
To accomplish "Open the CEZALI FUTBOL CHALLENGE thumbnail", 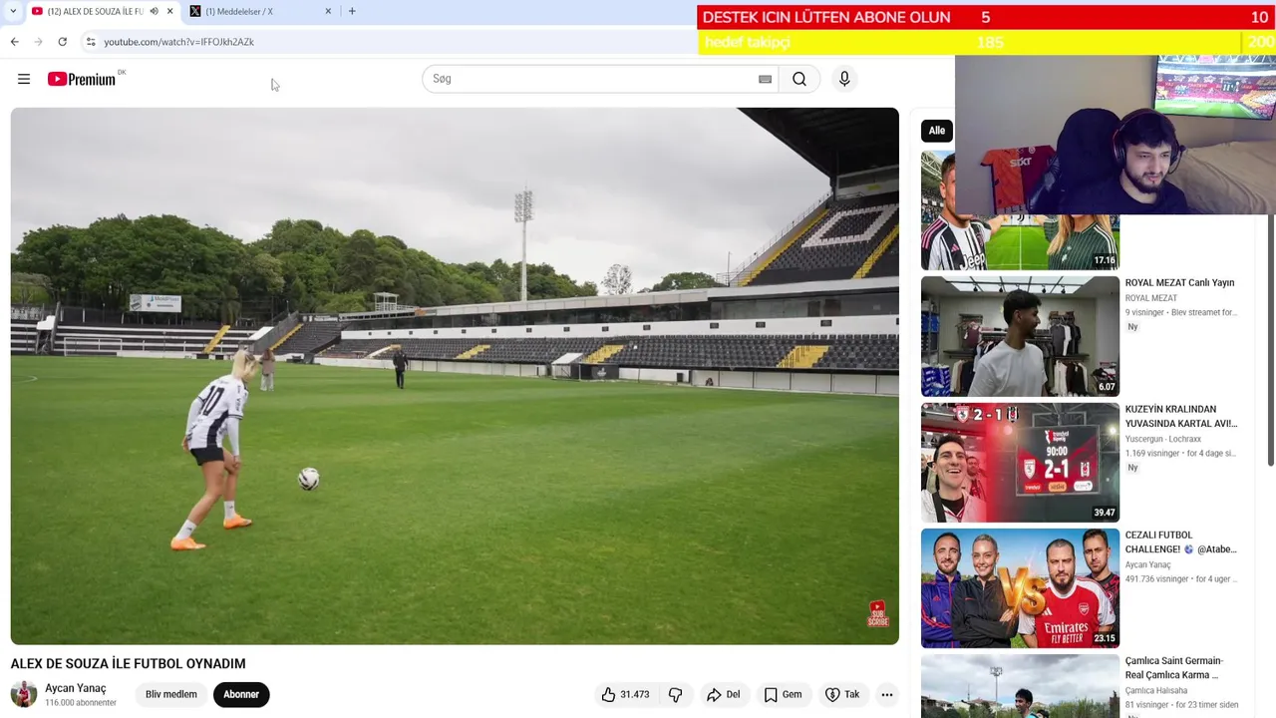I will [1020, 588].
